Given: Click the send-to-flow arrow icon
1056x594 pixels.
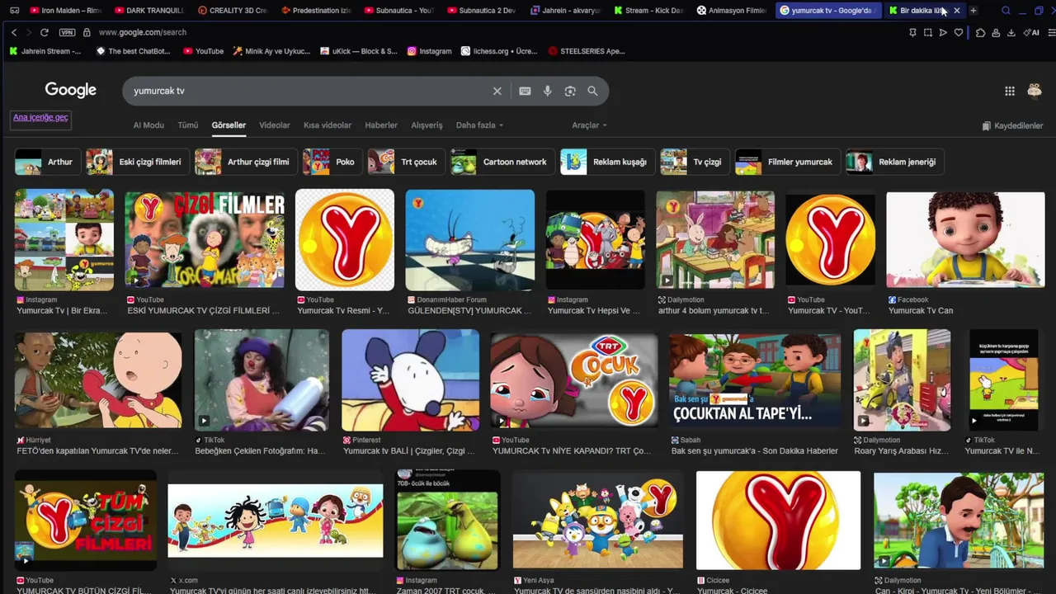Looking at the screenshot, I should [x=943, y=32].
